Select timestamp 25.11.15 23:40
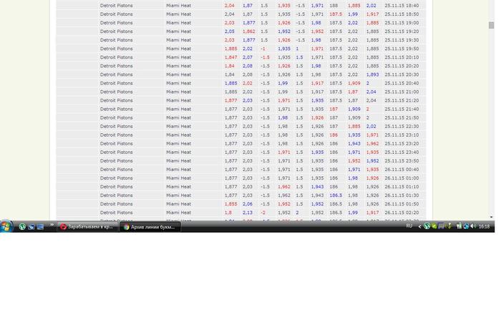 [x=402, y=152]
